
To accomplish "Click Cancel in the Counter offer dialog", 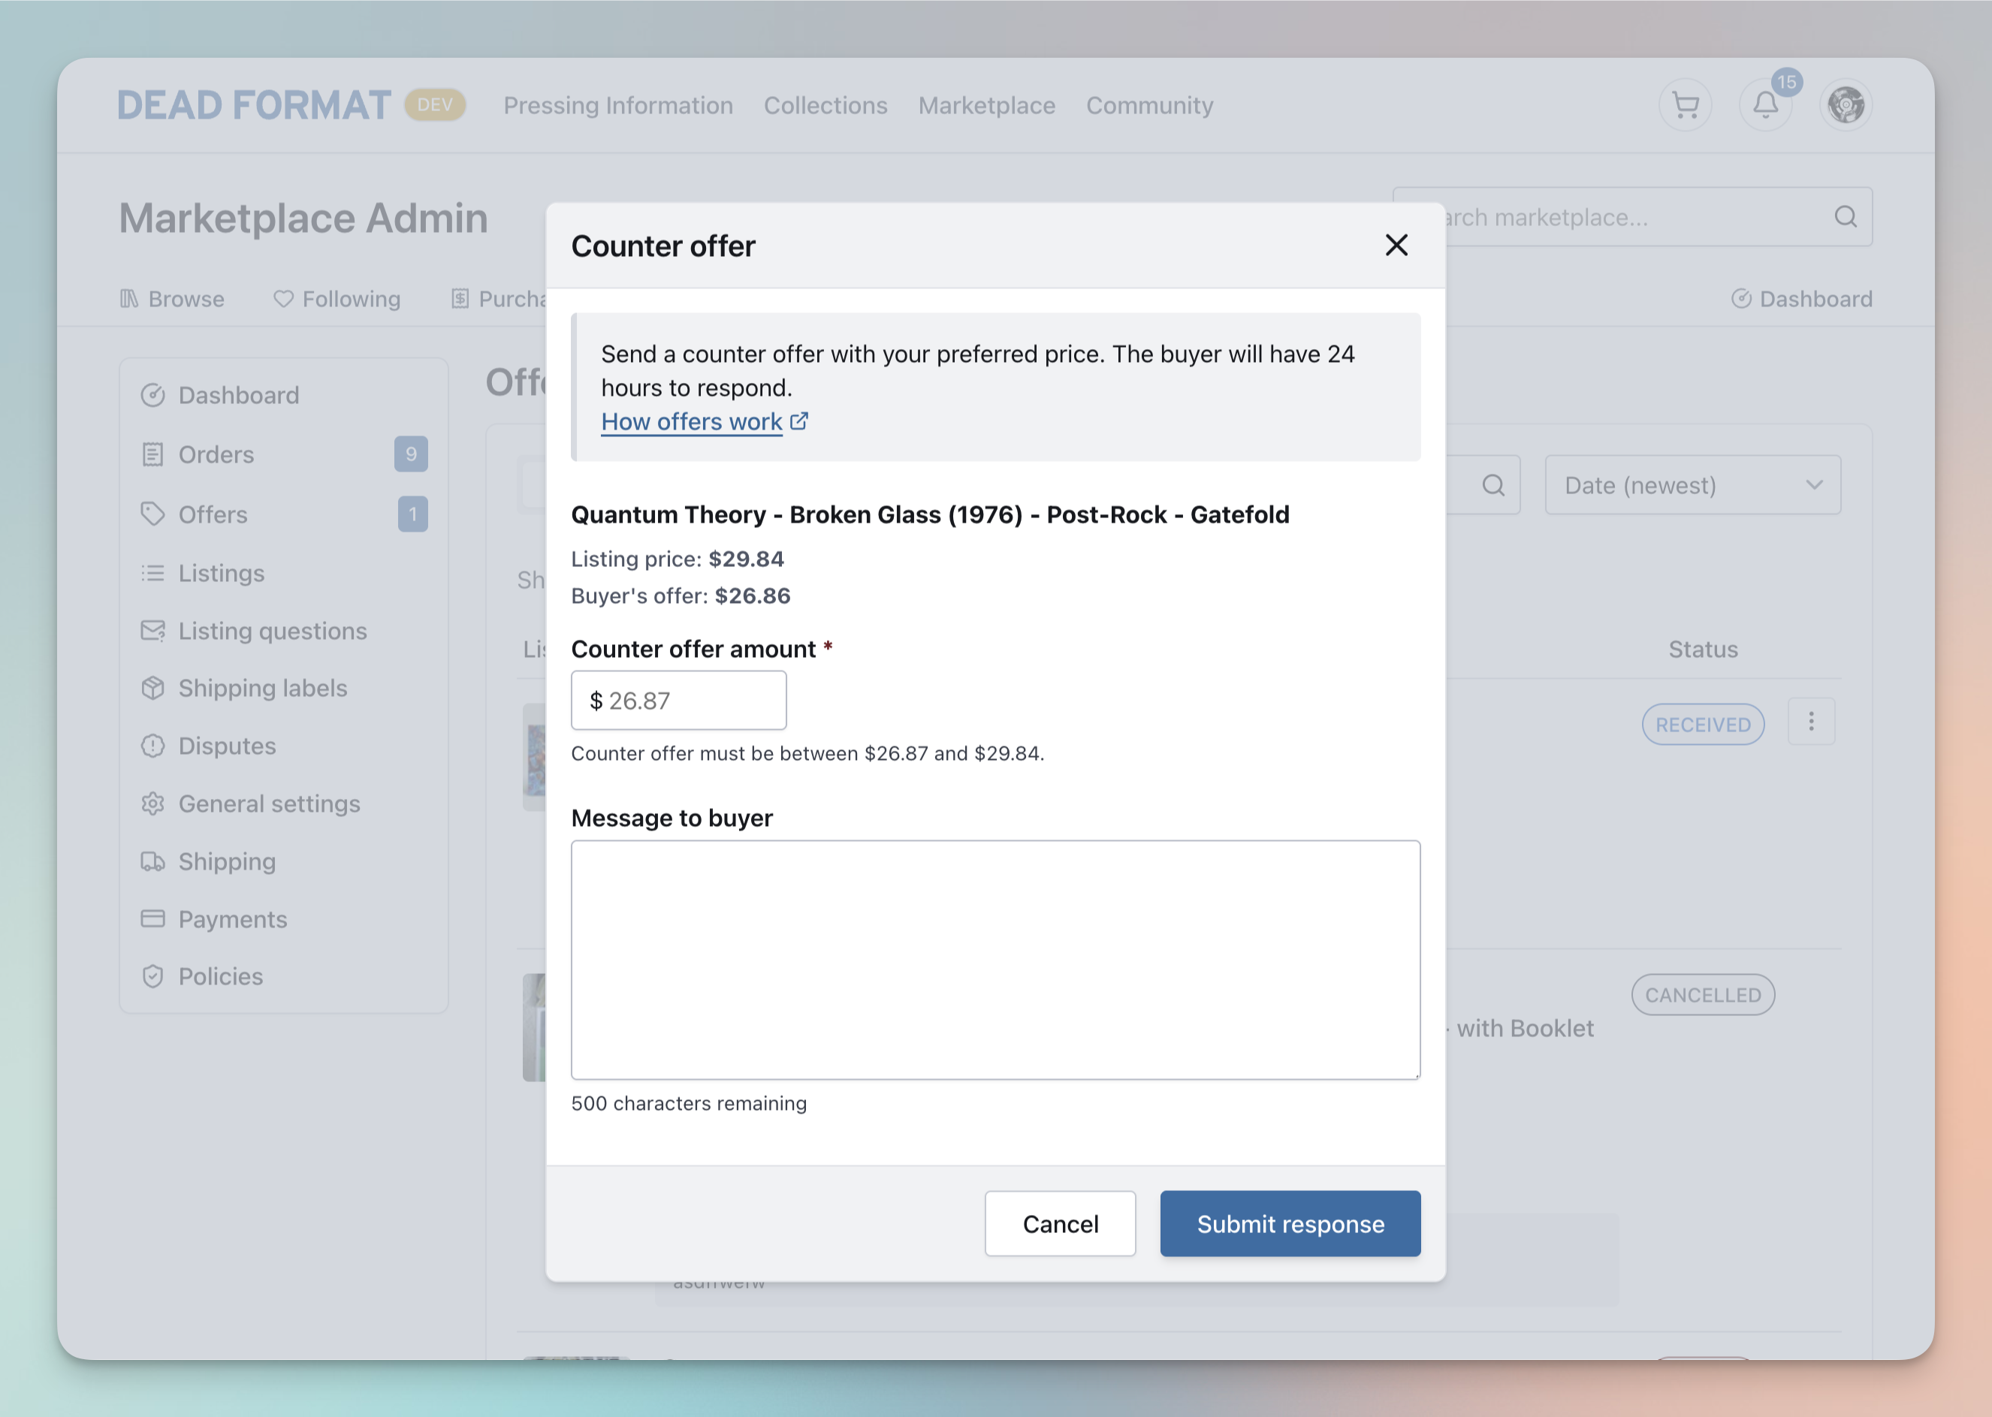I will pyautogui.click(x=1060, y=1223).
